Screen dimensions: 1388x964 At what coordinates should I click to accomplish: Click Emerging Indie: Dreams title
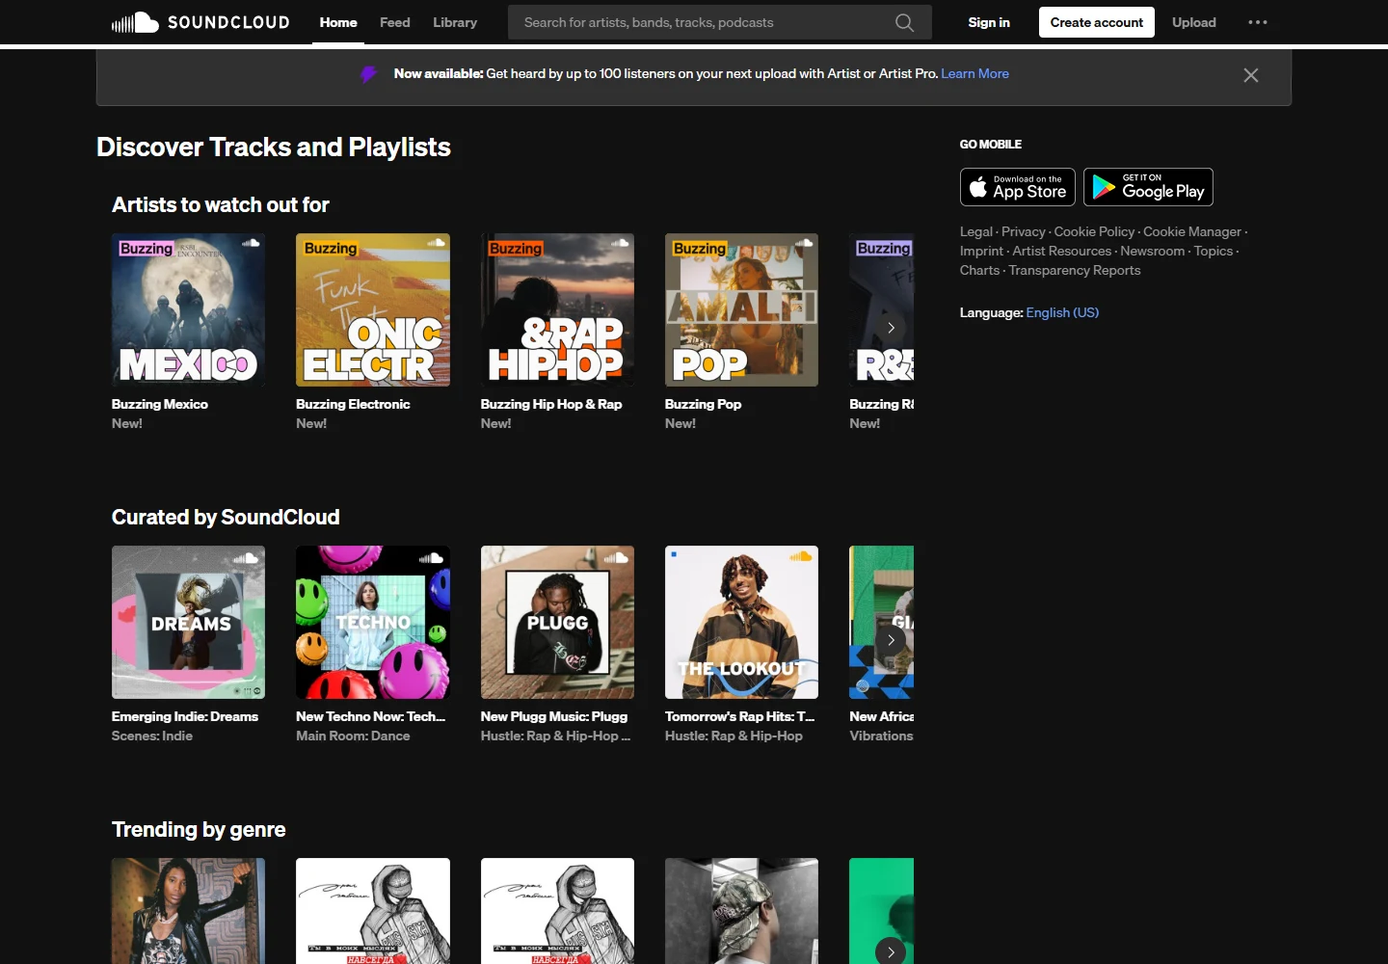point(185,716)
